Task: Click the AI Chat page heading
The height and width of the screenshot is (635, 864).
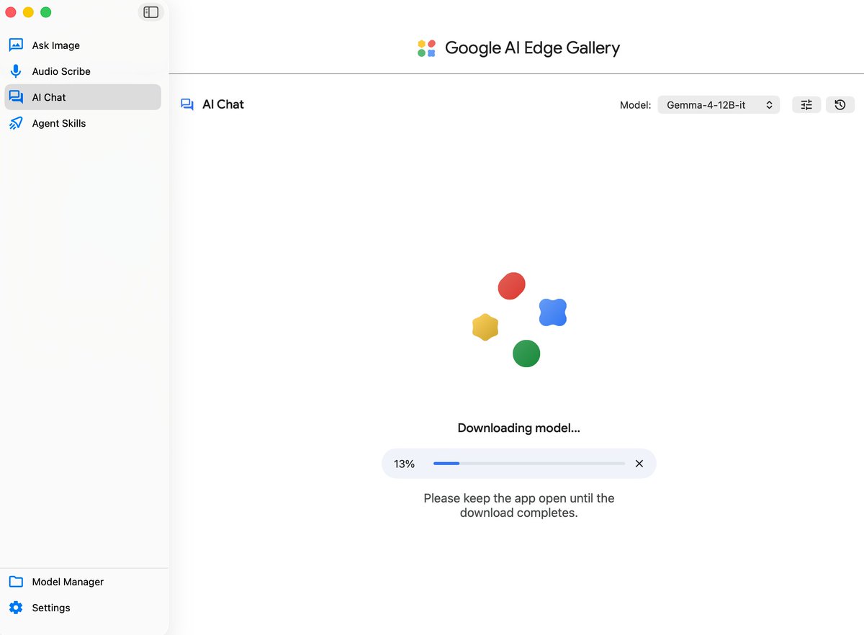Action: pos(223,104)
